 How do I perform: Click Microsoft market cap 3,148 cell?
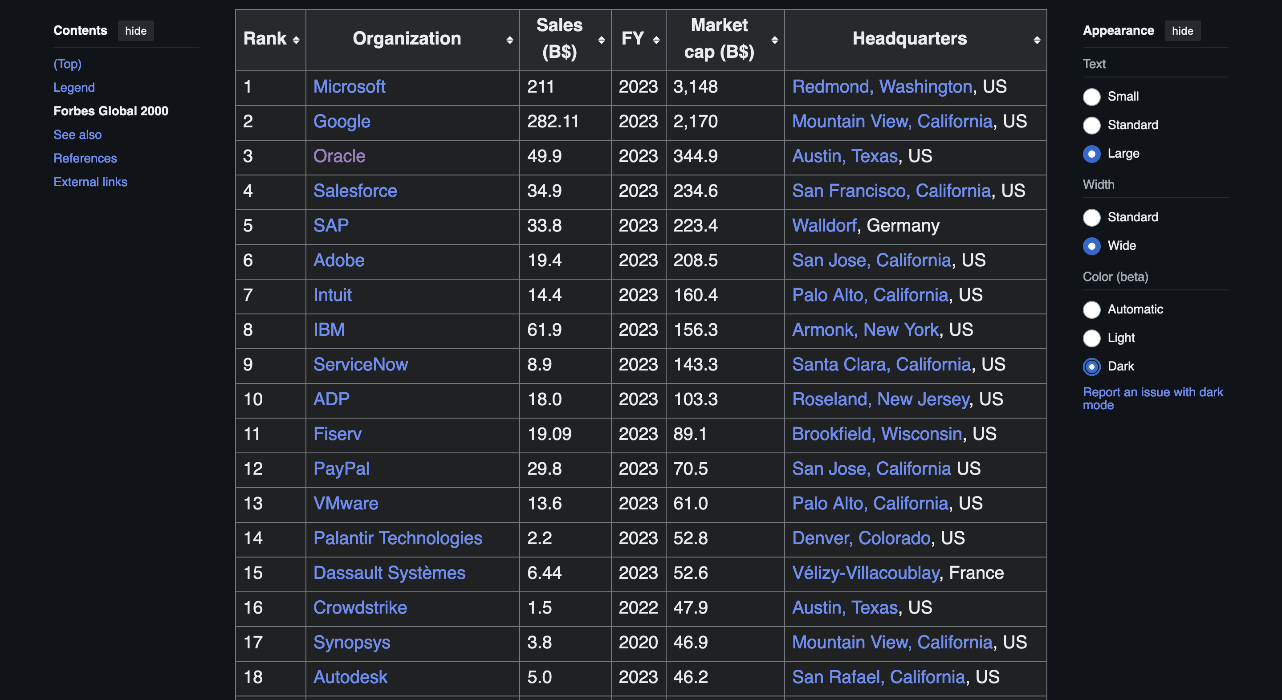(725, 87)
